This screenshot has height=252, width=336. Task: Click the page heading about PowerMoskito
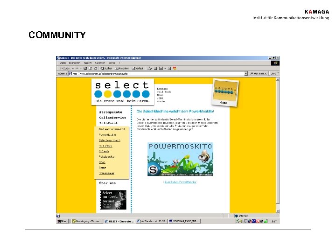pos(175,111)
